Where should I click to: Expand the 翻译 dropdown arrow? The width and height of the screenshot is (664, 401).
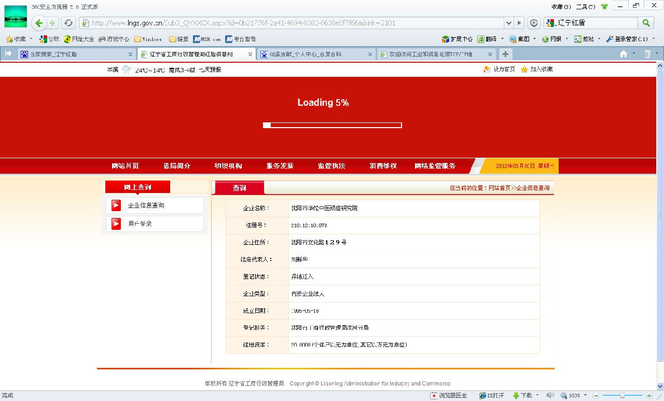coord(502,39)
